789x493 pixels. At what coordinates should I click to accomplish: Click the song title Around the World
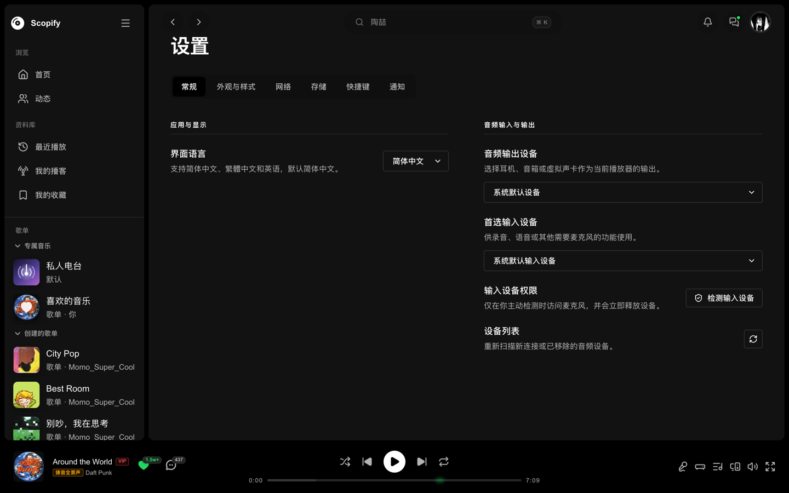click(x=82, y=462)
